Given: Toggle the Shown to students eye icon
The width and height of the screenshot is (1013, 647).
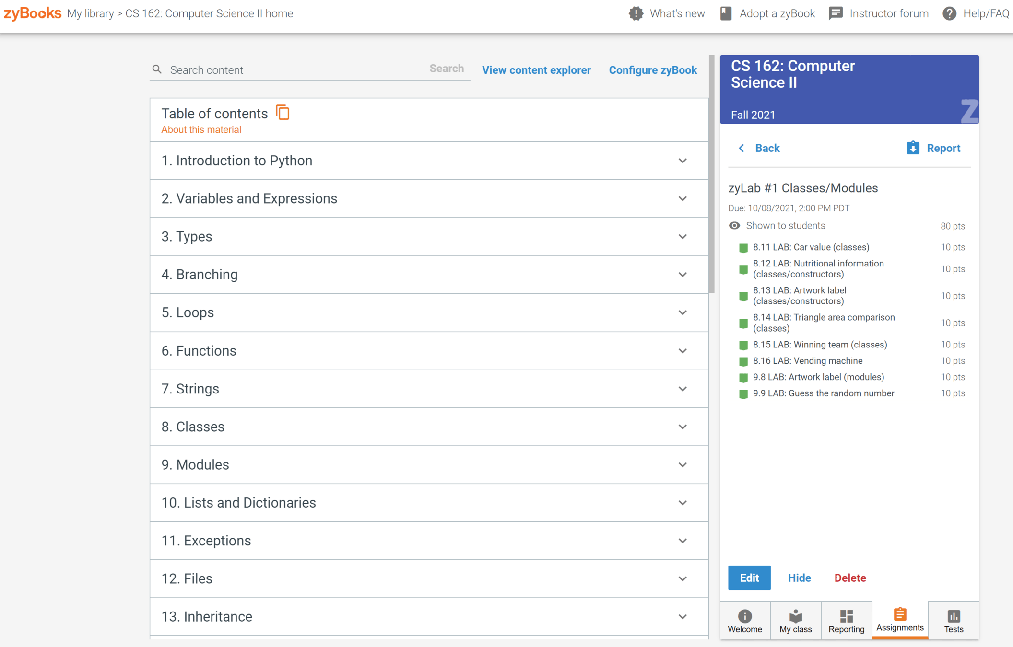Looking at the screenshot, I should pyautogui.click(x=734, y=226).
